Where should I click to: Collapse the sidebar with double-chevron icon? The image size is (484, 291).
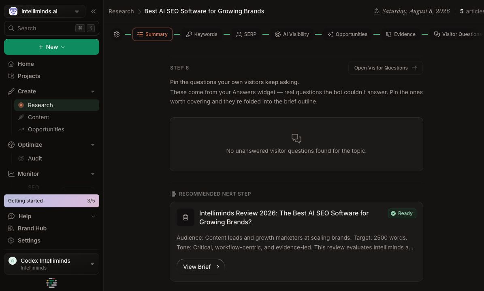(93, 11)
